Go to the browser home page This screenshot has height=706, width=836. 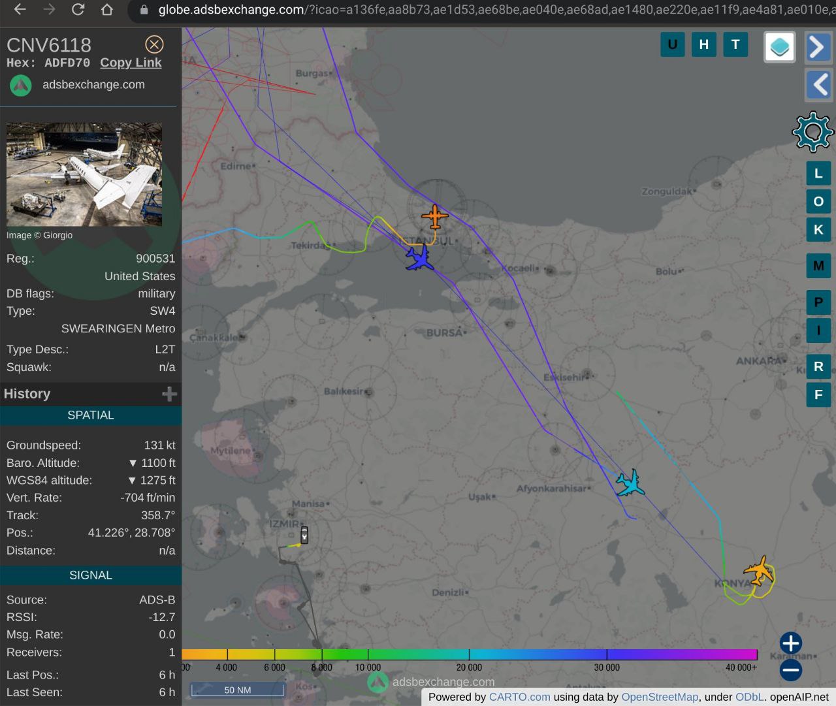(x=107, y=10)
